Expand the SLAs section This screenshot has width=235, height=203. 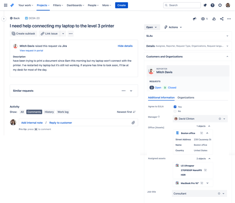click(227, 36)
